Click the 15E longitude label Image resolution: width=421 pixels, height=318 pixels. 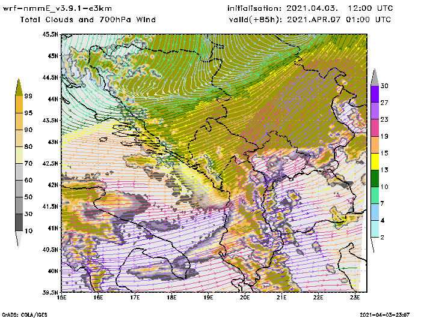point(62,298)
